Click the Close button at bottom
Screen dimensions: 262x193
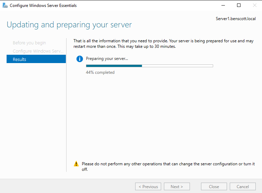(x=214, y=186)
